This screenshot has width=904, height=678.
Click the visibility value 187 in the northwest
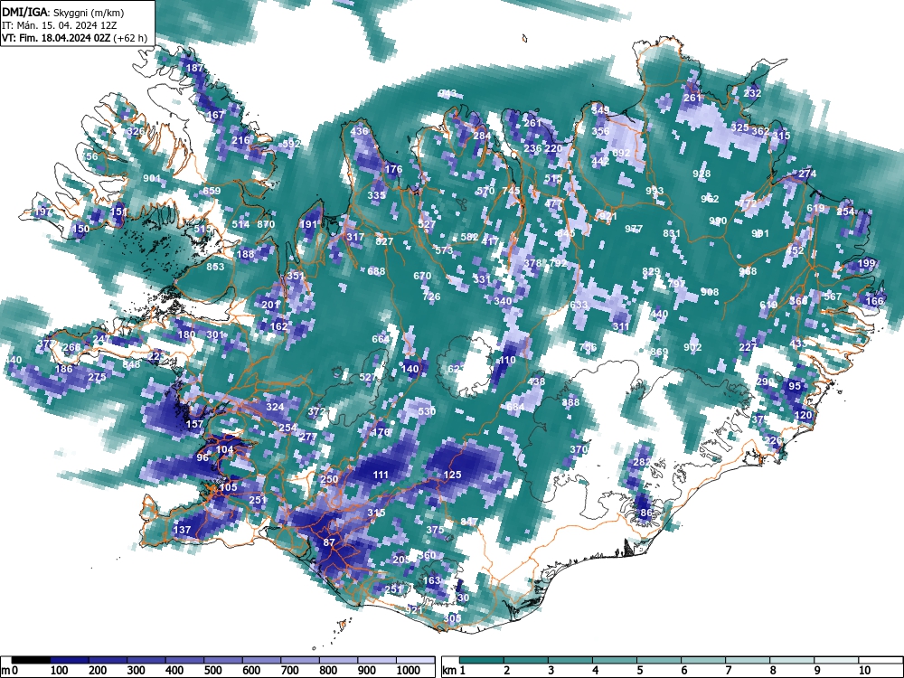coord(195,68)
